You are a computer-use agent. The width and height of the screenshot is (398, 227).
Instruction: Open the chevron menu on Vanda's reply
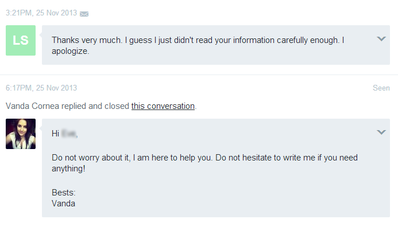coord(381,132)
